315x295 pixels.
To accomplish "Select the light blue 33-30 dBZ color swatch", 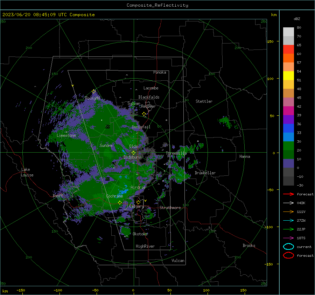I will [288, 137].
